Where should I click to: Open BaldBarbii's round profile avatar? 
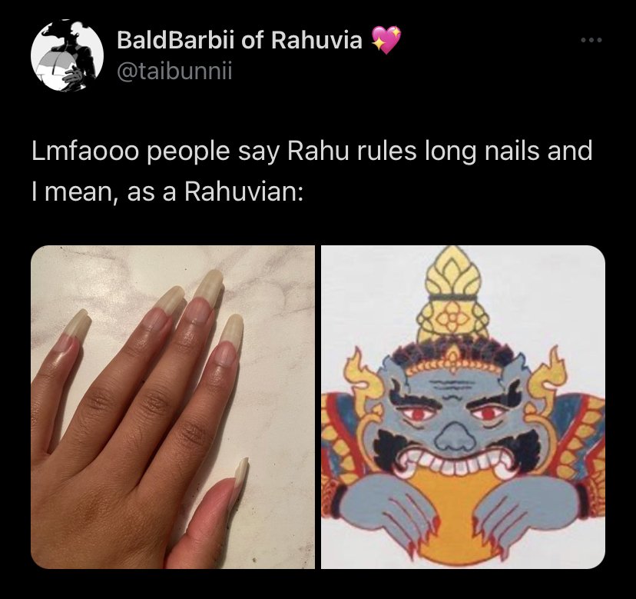67,55
